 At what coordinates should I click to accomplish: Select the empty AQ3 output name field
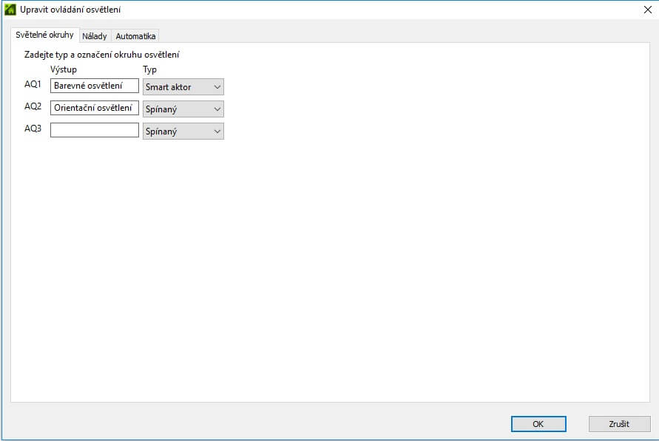pyautogui.click(x=95, y=130)
